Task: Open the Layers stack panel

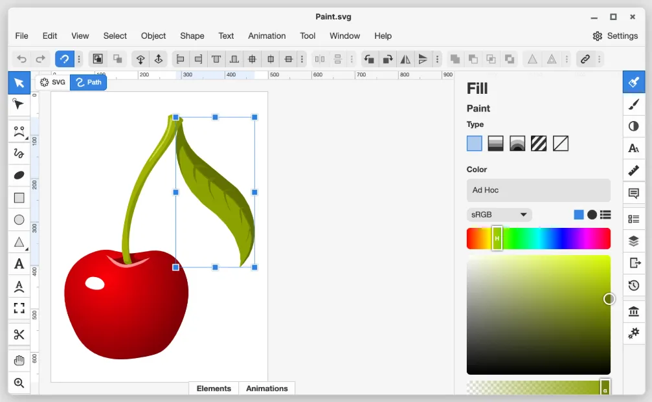Action: click(x=634, y=241)
